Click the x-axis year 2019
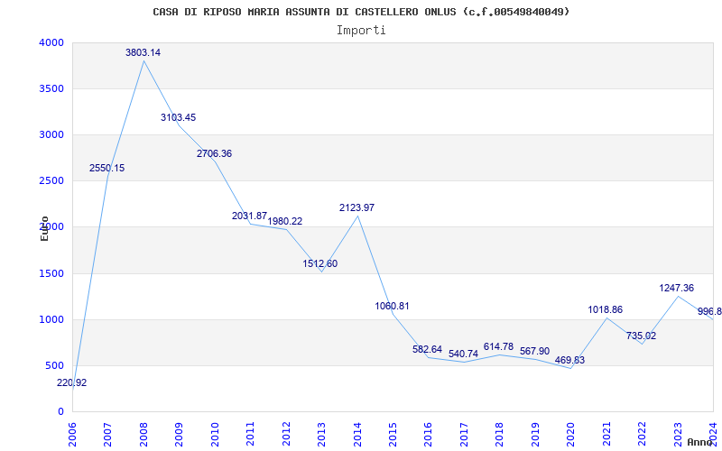The height and width of the screenshot is (451, 722). pyautogui.click(x=535, y=435)
